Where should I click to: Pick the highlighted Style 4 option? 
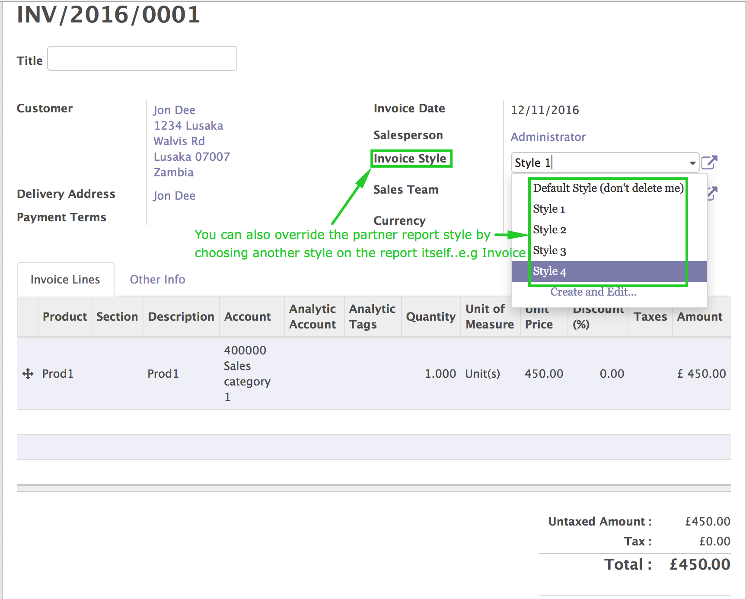(609, 271)
